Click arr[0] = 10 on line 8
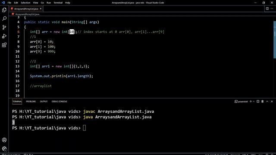The width and height of the screenshot is (276, 155). tap(42, 42)
